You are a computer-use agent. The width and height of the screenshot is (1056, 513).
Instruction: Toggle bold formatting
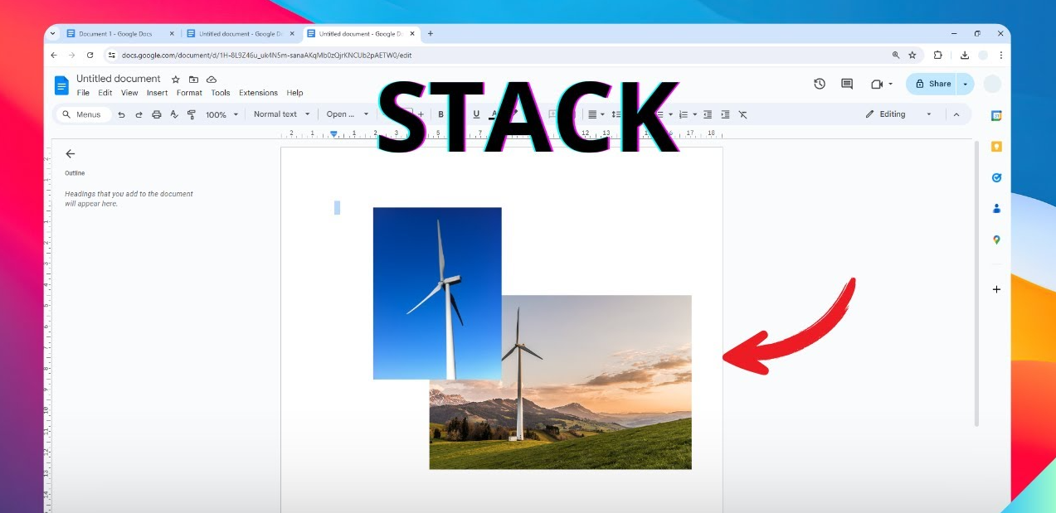[440, 114]
